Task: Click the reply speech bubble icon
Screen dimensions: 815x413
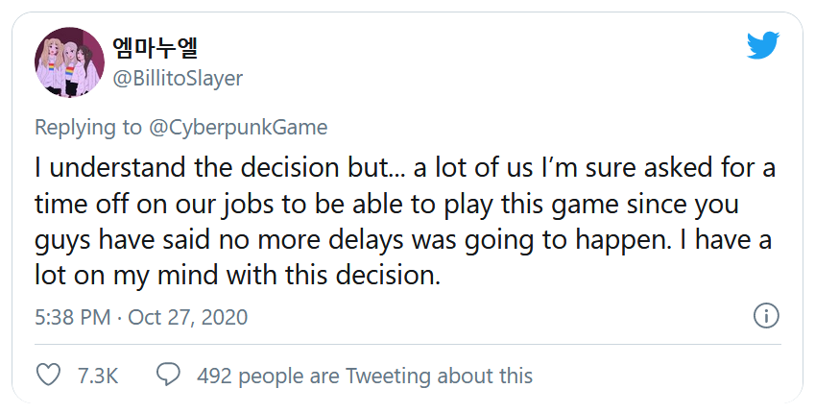Action: tap(168, 375)
